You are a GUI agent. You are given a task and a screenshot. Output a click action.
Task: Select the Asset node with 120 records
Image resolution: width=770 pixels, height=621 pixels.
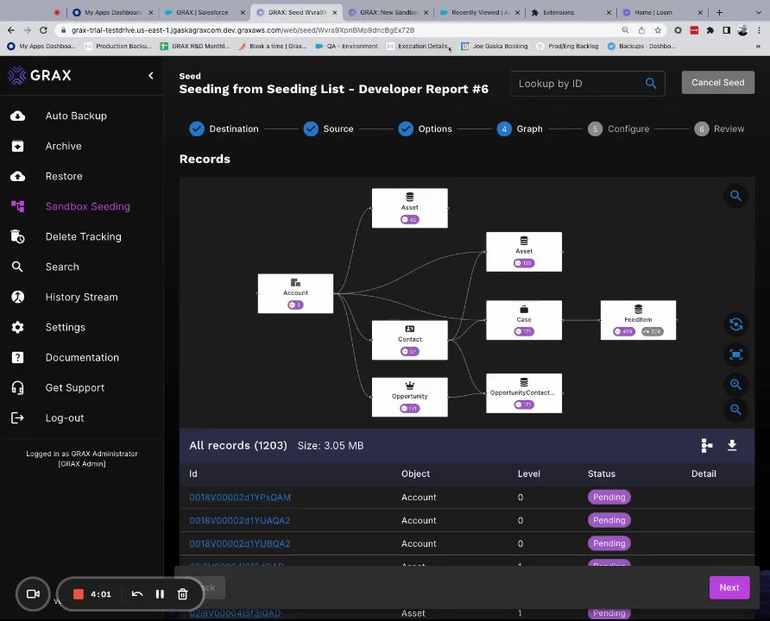click(524, 252)
